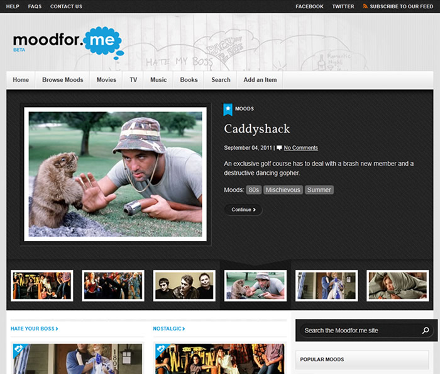Screen dimensions: 440x374
Task: Click the badge on the Hate Your Boss image
Action: (19, 349)
